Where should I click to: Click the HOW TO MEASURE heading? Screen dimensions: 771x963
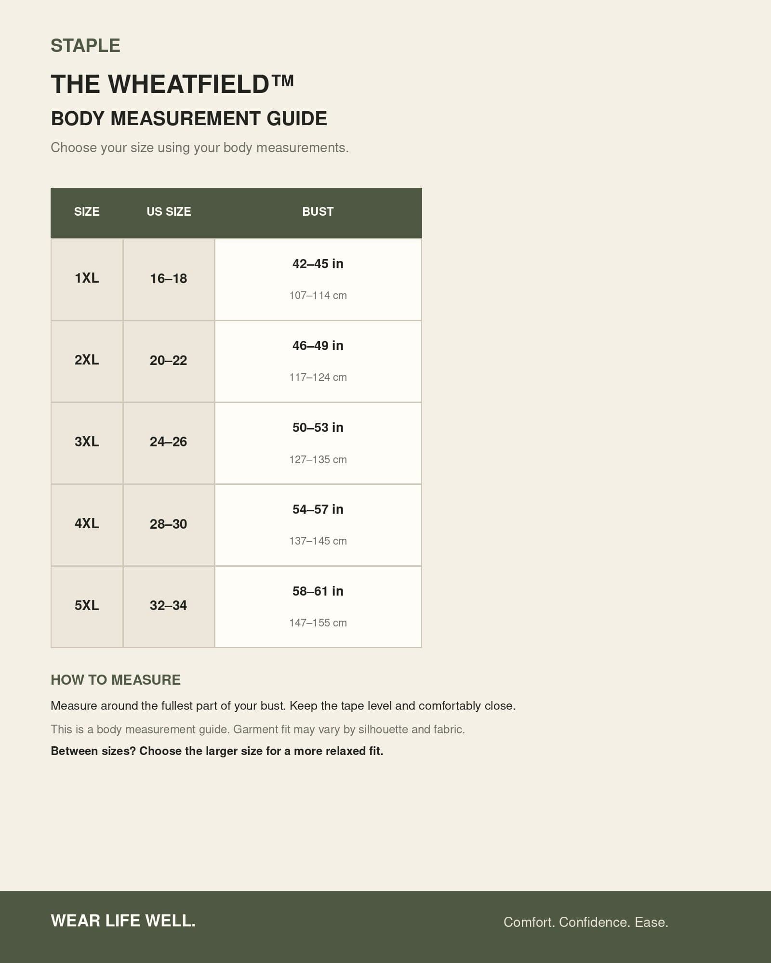[116, 680]
